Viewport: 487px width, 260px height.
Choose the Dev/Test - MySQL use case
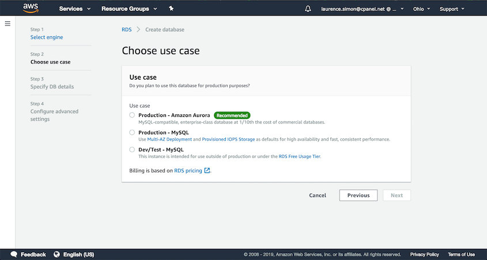tap(132, 150)
